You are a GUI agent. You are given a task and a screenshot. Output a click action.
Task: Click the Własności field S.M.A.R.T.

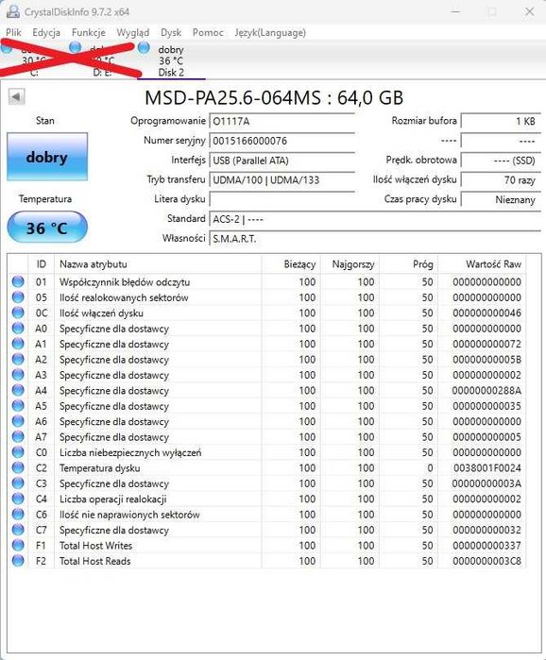[x=375, y=239]
